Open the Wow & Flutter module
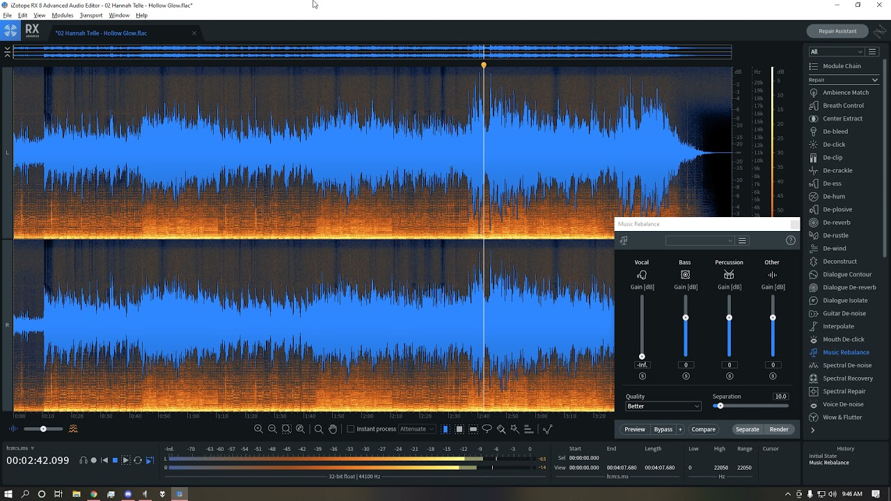This screenshot has width=891, height=501. 835,417
